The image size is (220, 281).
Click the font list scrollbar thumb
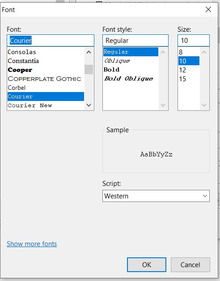tap(89, 69)
